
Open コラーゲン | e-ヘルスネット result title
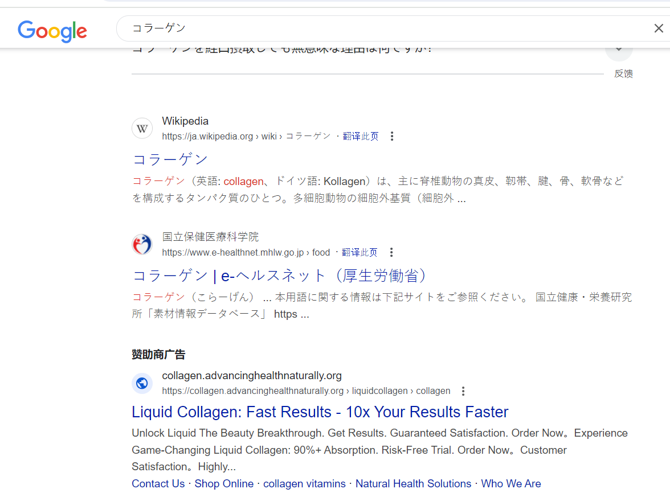pyautogui.click(x=279, y=276)
